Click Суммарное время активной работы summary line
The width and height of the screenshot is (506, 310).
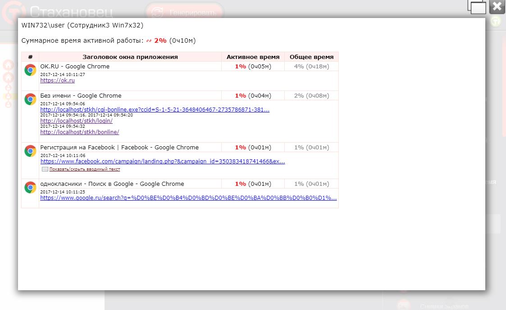(x=109, y=40)
